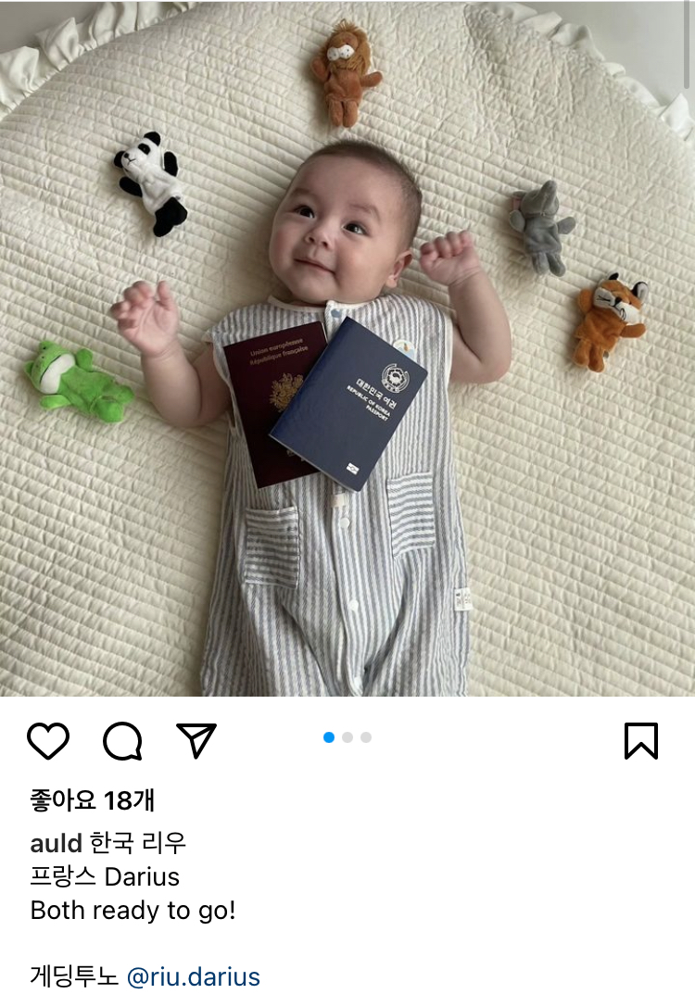Tap the Republic of Korea passport in photo
The image size is (695, 994).
(x=348, y=404)
